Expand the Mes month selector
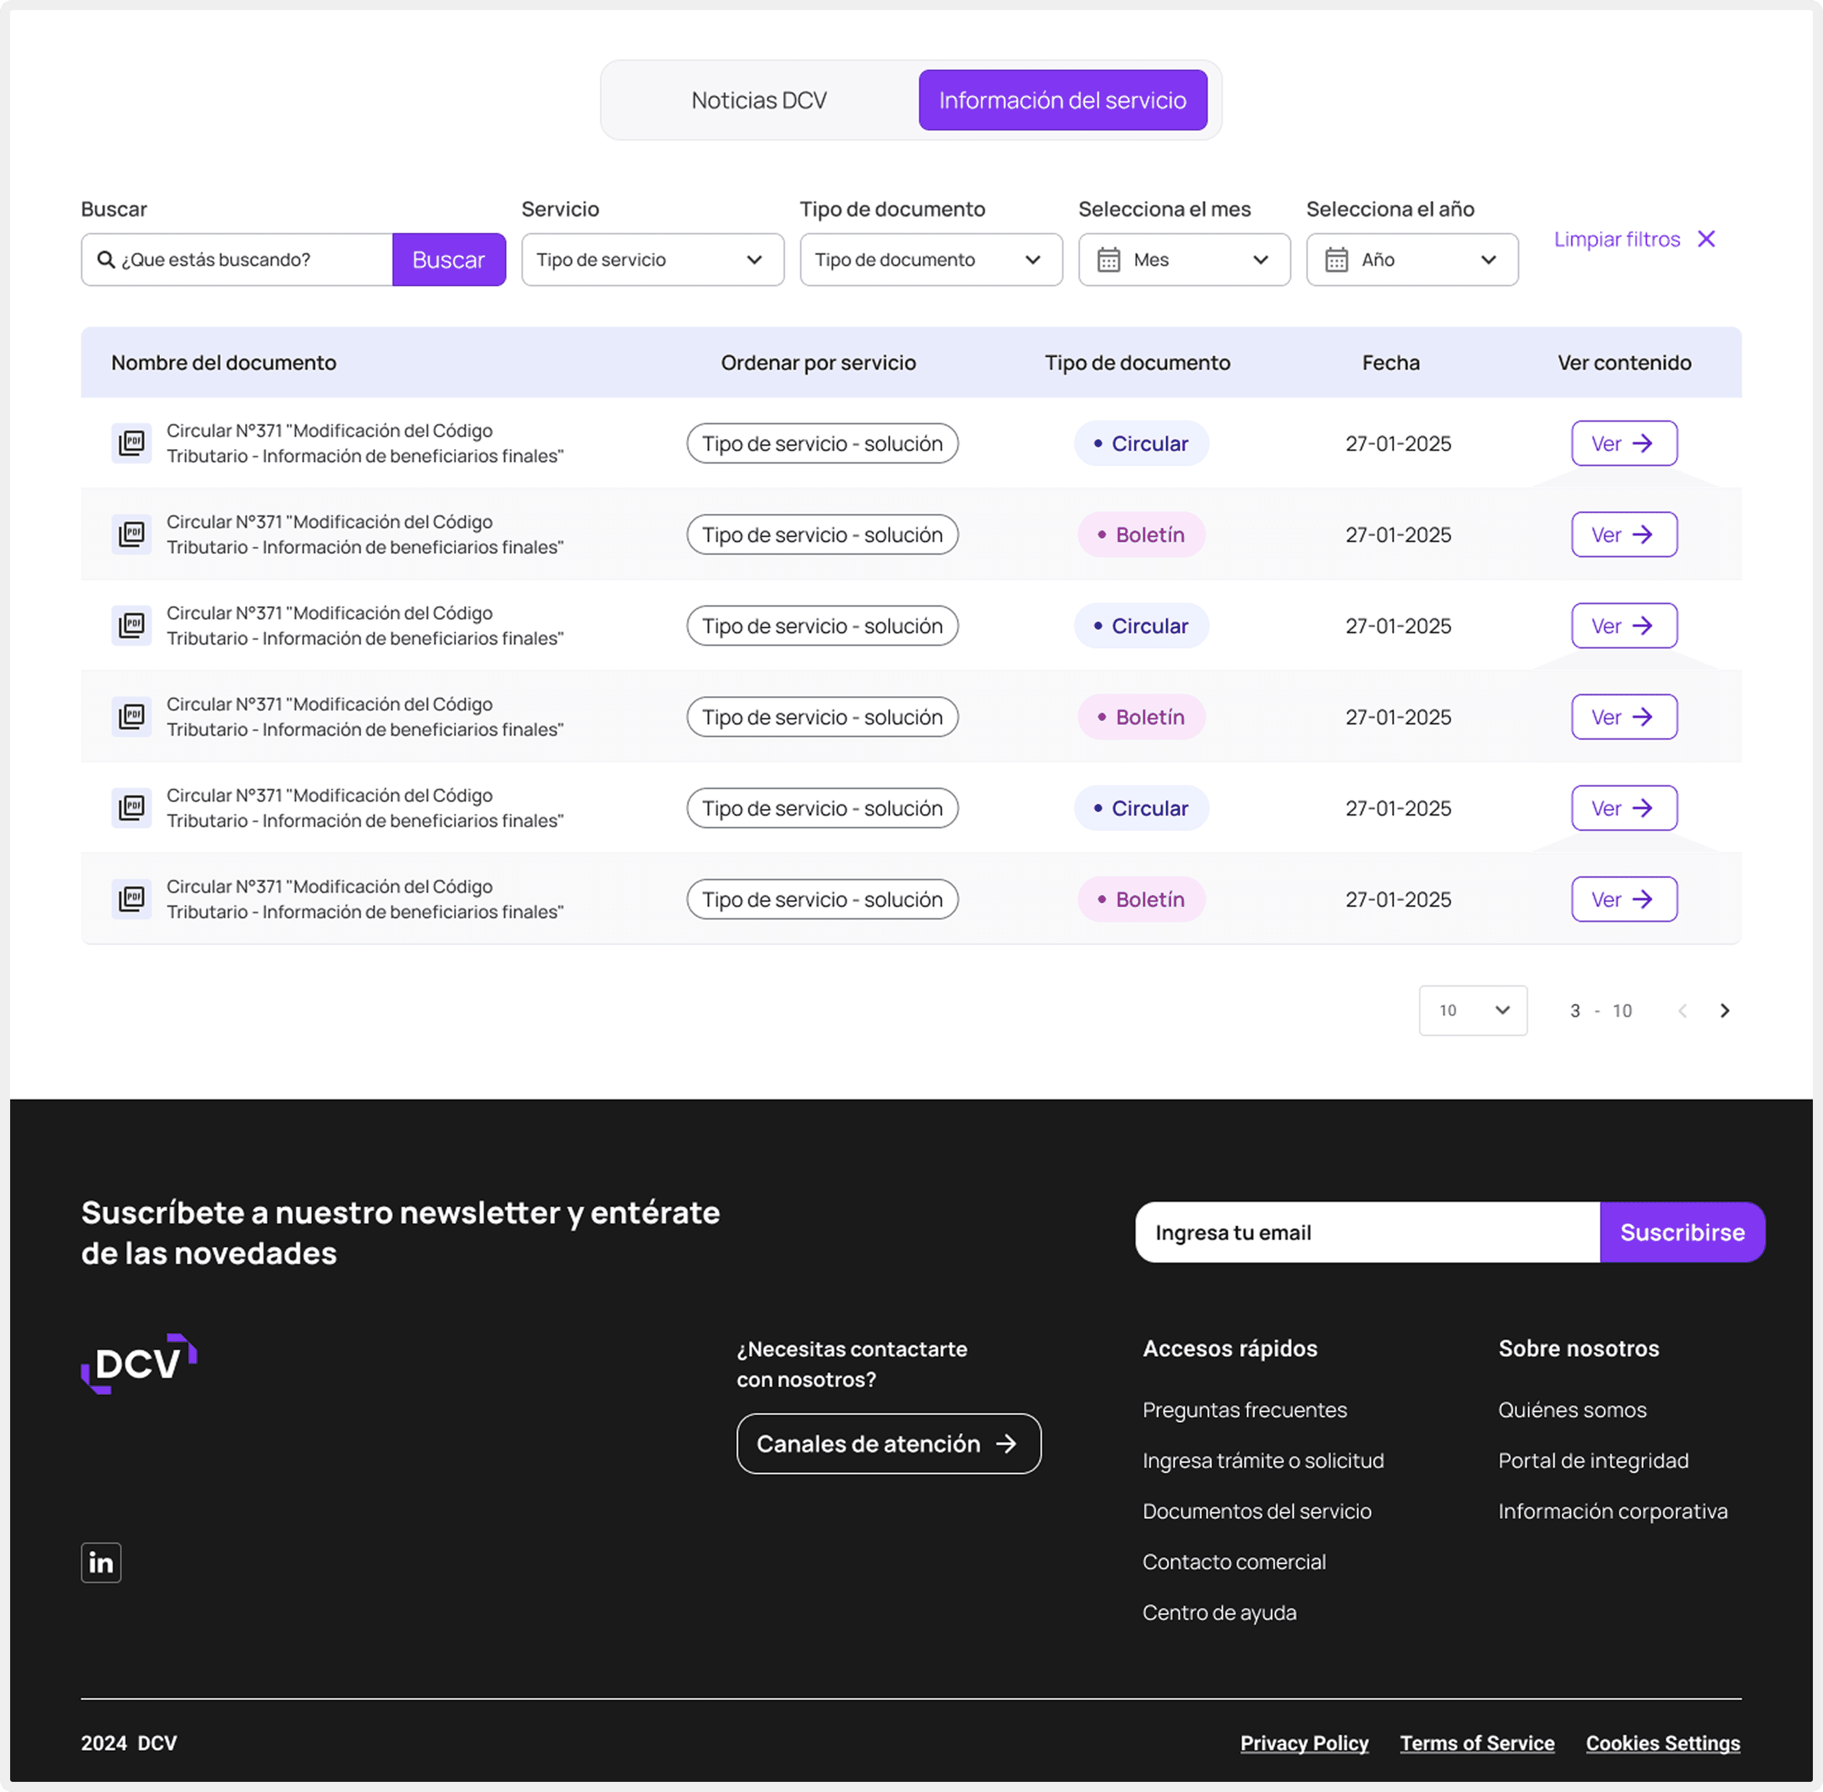Screen dimensions: 1823x1792 pos(1183,260)
